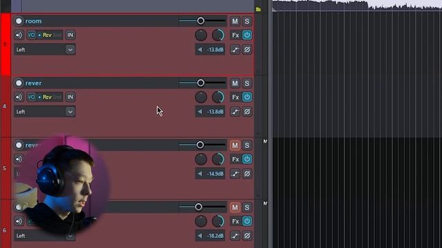Open Fx rack on track 6
442x248 pixels.
click(x=236, y=221)
